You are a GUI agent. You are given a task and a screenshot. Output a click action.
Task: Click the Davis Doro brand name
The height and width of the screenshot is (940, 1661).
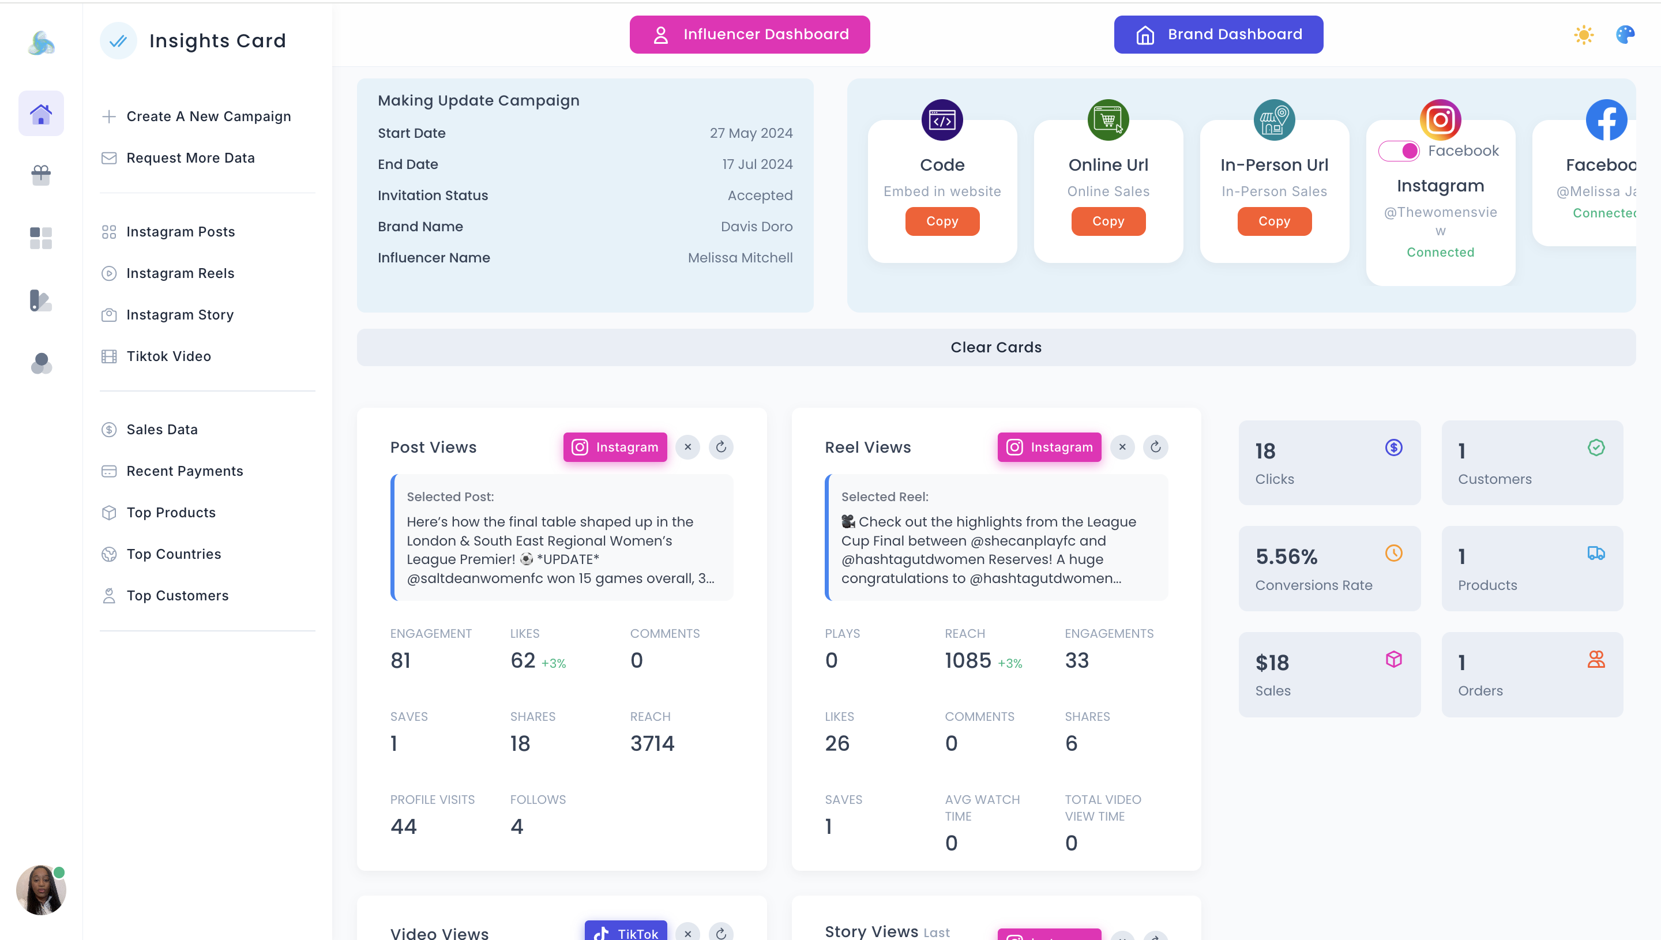coord(757,227)
